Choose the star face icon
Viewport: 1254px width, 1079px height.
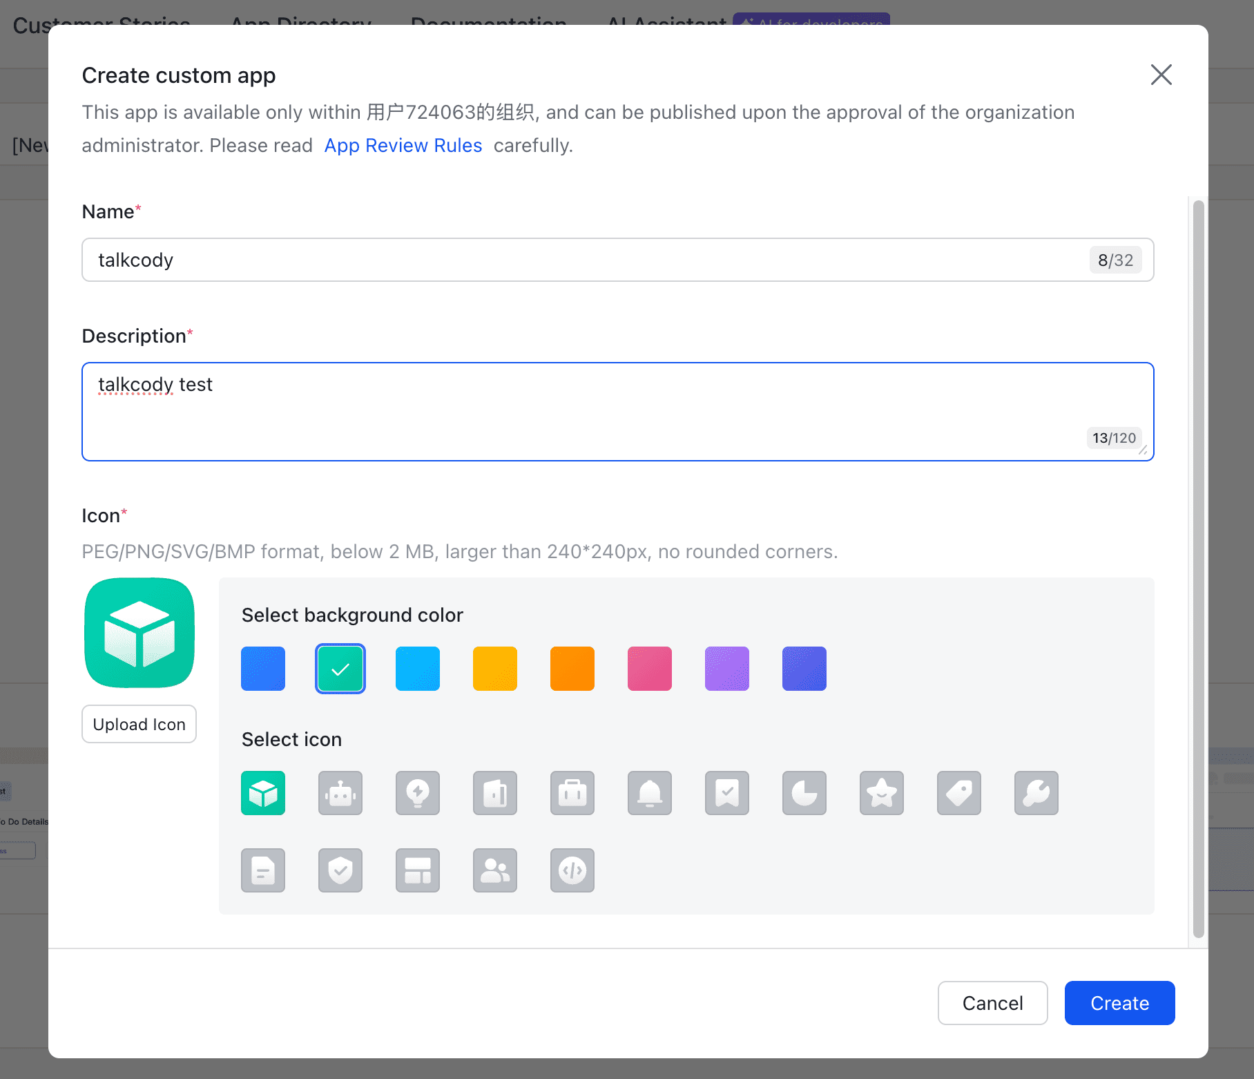882,793
